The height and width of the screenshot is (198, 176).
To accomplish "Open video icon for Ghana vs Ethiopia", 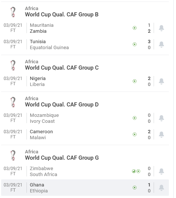I will point(135,188).
